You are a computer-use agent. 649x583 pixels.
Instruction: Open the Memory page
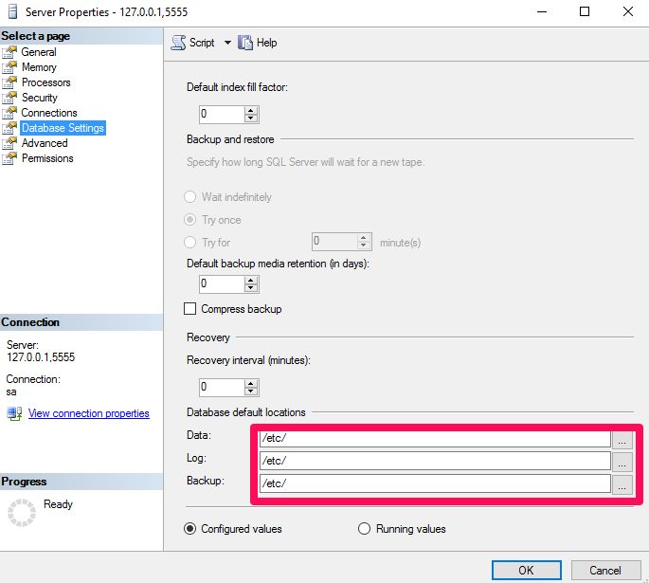[39, 67]
